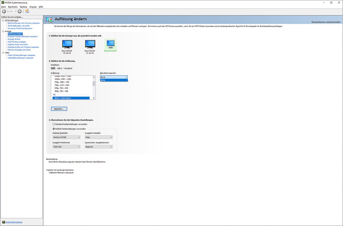
Task: Open the Hilfe menu
Action: pyautogui.click(x=41, y=7)
